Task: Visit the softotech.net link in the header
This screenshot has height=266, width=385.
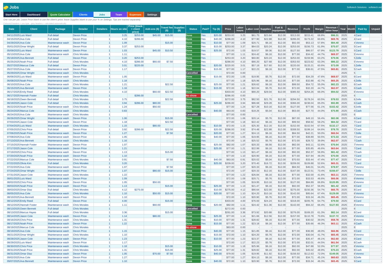Action: [375, 7]
